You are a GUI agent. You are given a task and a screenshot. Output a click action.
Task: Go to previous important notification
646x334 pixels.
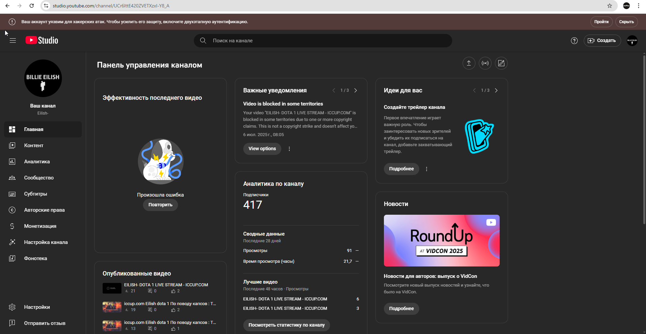334,90
